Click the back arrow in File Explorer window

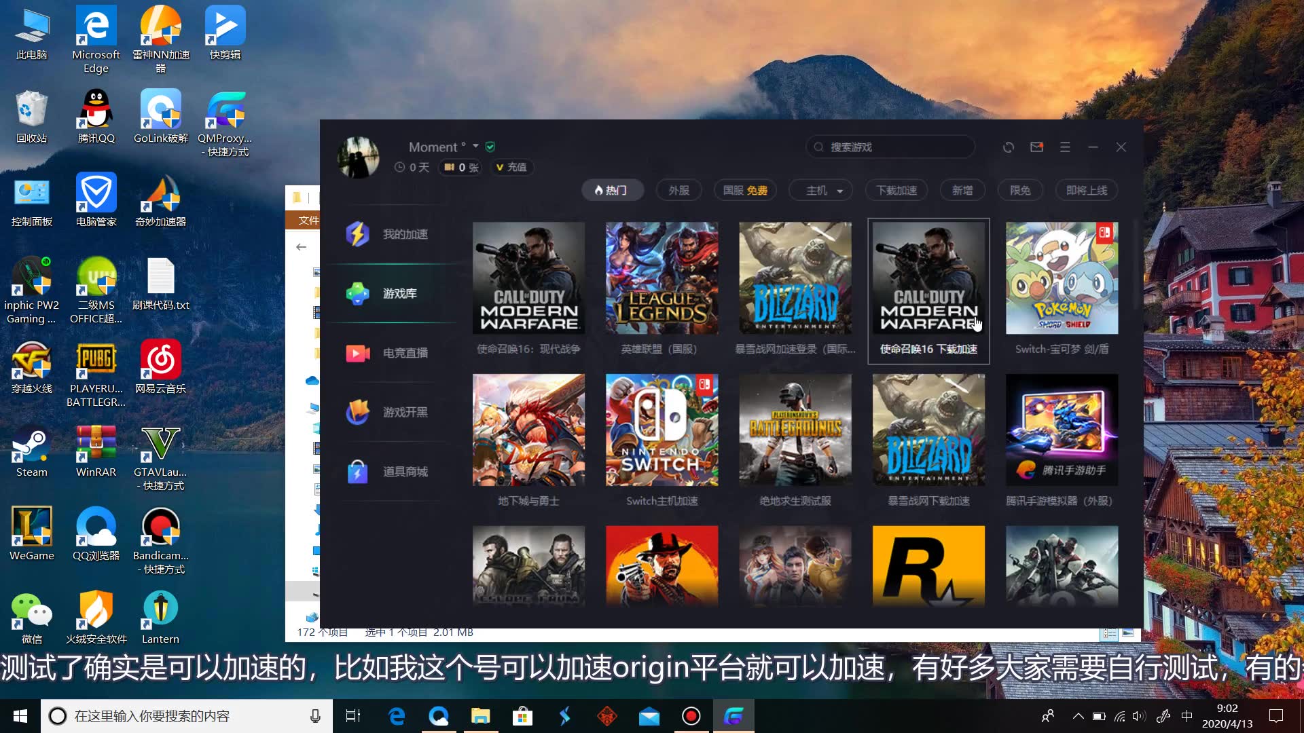pyautogui.click(x=302, y=247)
